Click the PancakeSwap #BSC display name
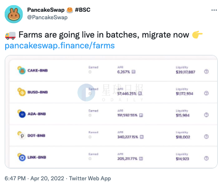The height and width of the screenshot is (185, 221). [x=59, y=10]
